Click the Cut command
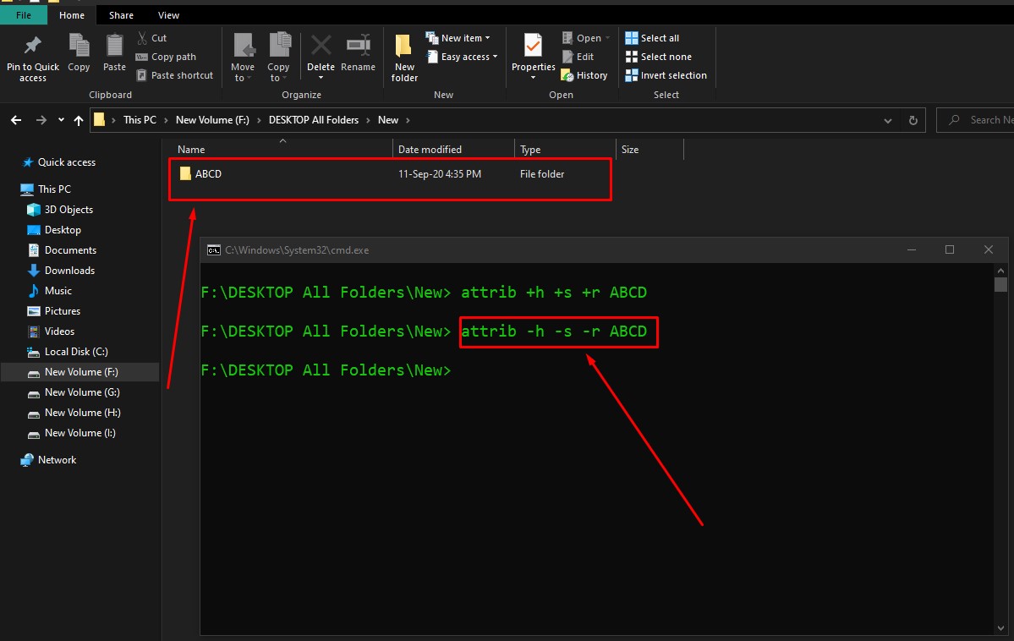 coord(152,38)
